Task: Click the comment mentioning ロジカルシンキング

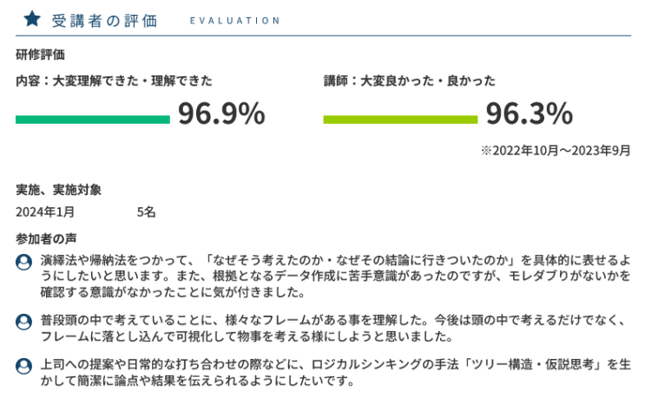Action: tap(335, 373)
